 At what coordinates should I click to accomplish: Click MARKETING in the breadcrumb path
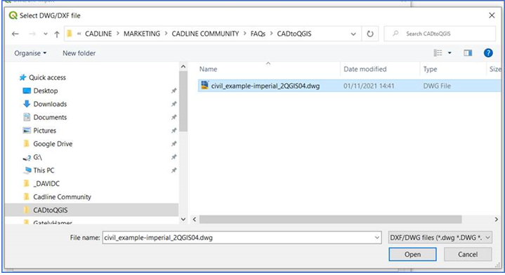point(142,34)
